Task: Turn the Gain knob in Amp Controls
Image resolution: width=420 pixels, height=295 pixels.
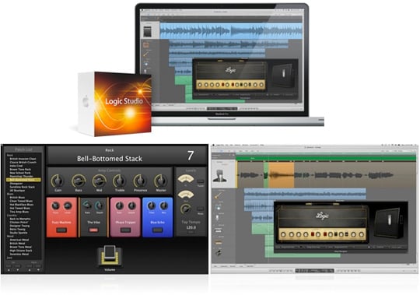Action: 58,181
